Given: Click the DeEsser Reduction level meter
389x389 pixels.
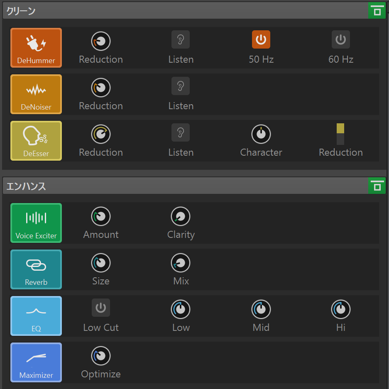Looking at the screenshot, I should (x=340, y=134).
